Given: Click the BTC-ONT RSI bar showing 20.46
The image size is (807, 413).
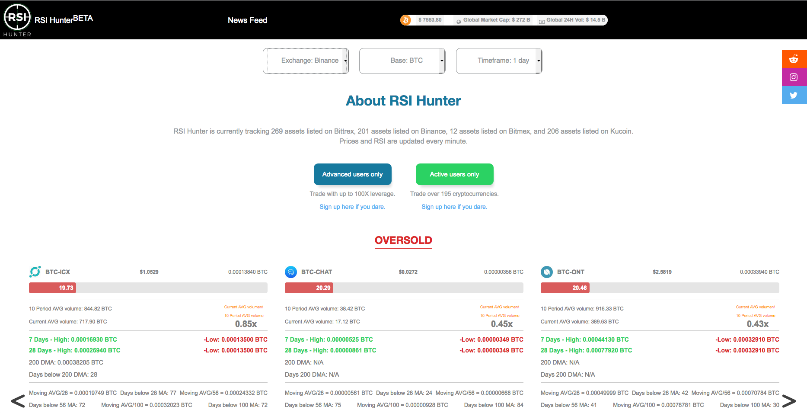Looking at the screenshot, I should click(x=660, y=288).
